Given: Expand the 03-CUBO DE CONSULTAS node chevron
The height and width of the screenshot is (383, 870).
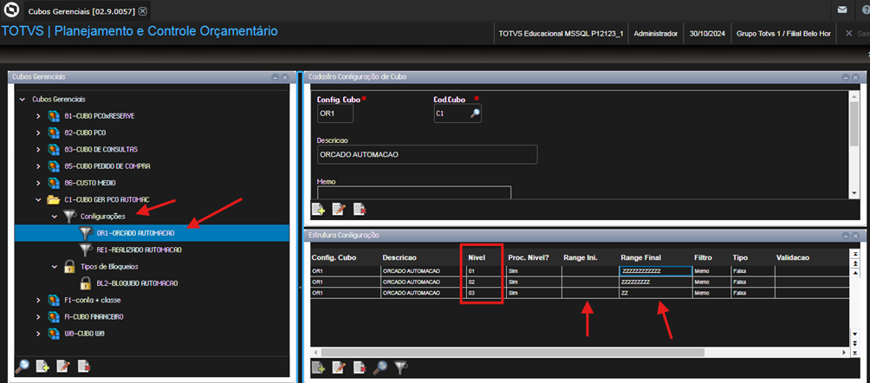Looking at the screenshot, I should pyautogui.click(x=38, y=149).
